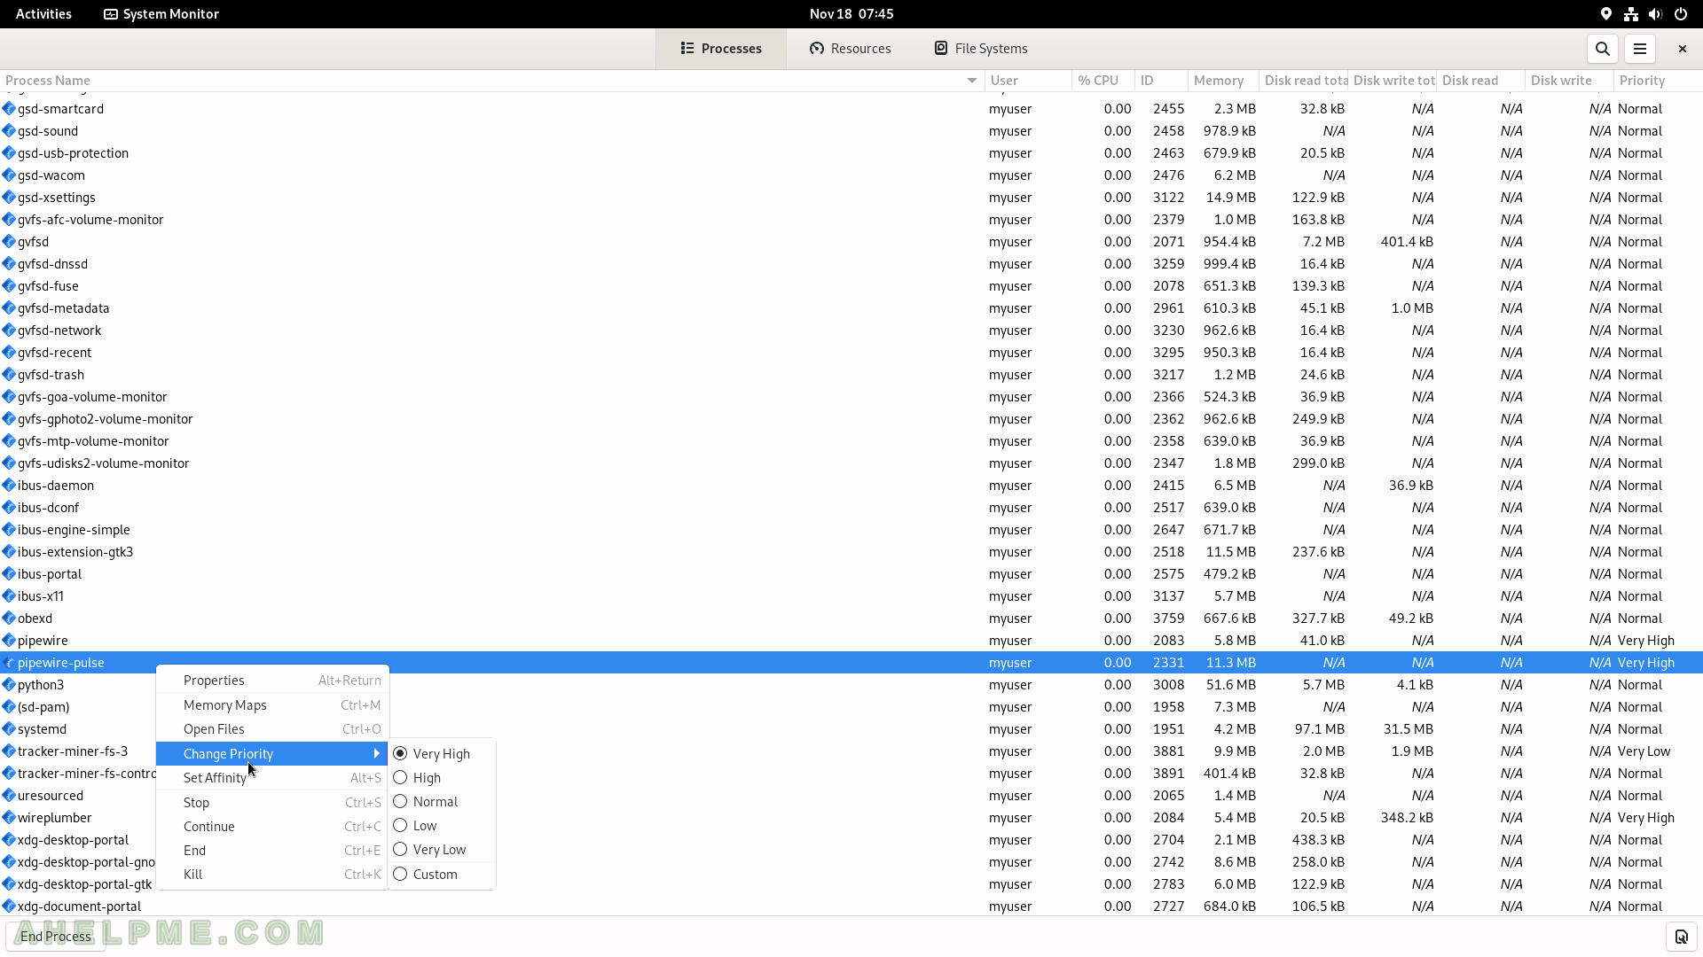Click End in context menu
This screenshot has height=957, width=1703.
point(272,851)
